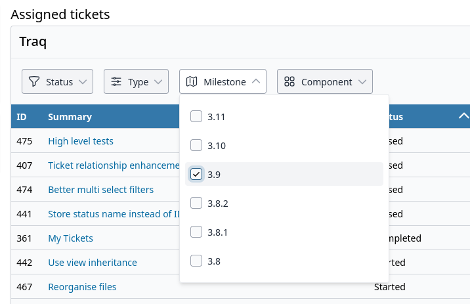Uncheck the 3.9 milestone checkbox
Viewport: 470px width, 304px height.
click(196, 174)
